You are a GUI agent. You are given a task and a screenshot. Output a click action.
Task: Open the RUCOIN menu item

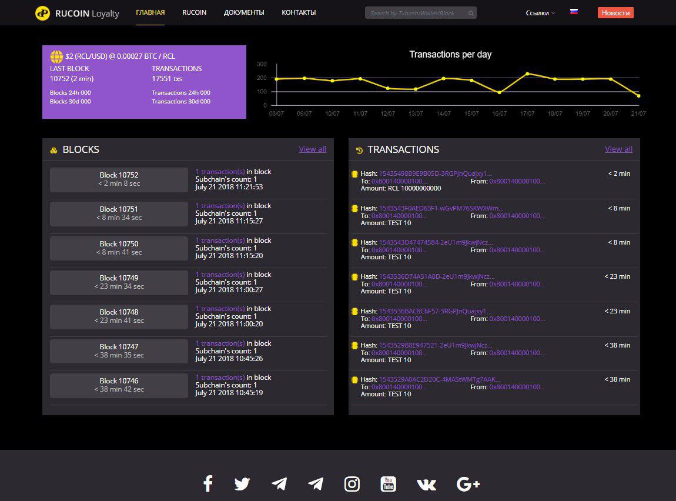click(194, 12)
